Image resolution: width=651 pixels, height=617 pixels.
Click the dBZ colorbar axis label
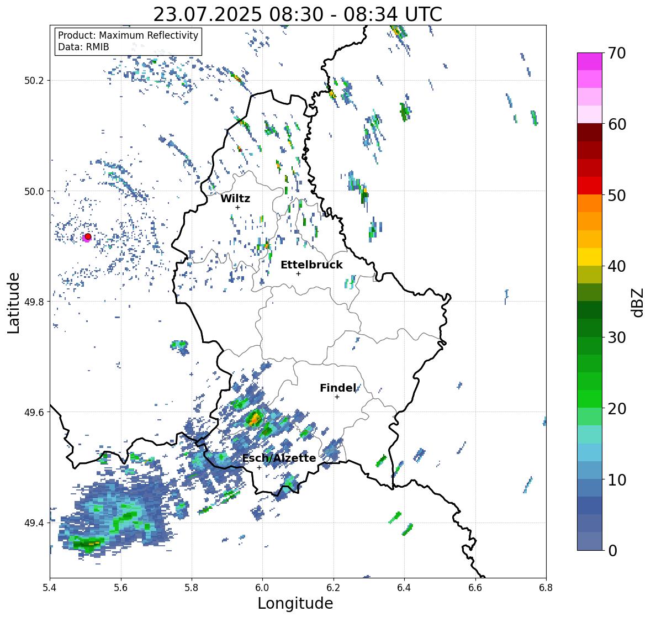tap(638, 302)
